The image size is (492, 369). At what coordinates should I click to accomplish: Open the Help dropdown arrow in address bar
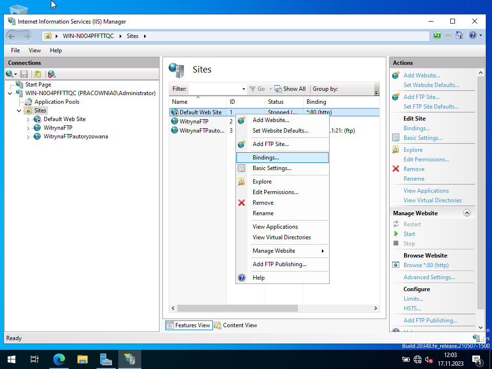point(480,36)
